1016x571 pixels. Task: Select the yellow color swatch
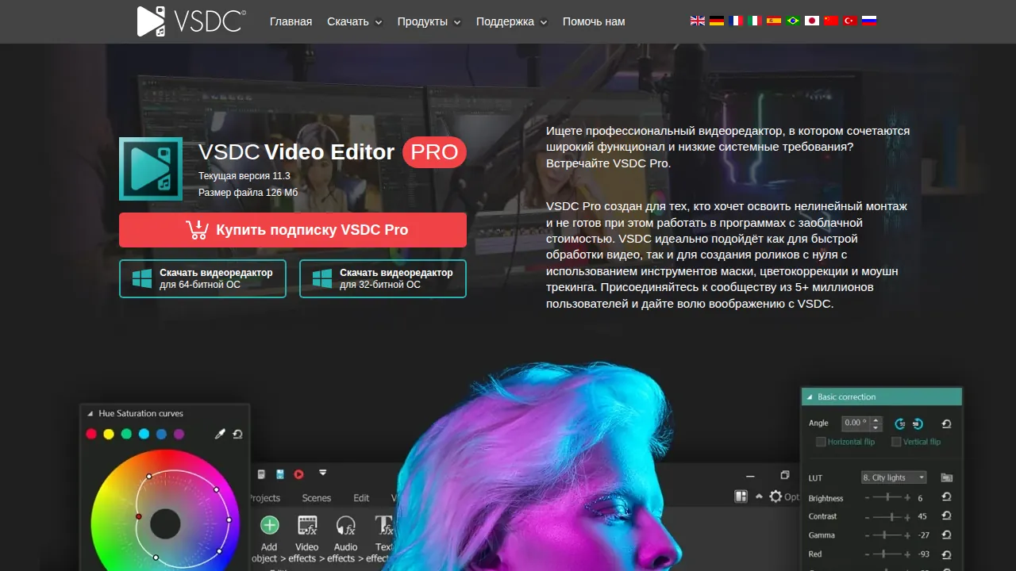click(109, 434)
